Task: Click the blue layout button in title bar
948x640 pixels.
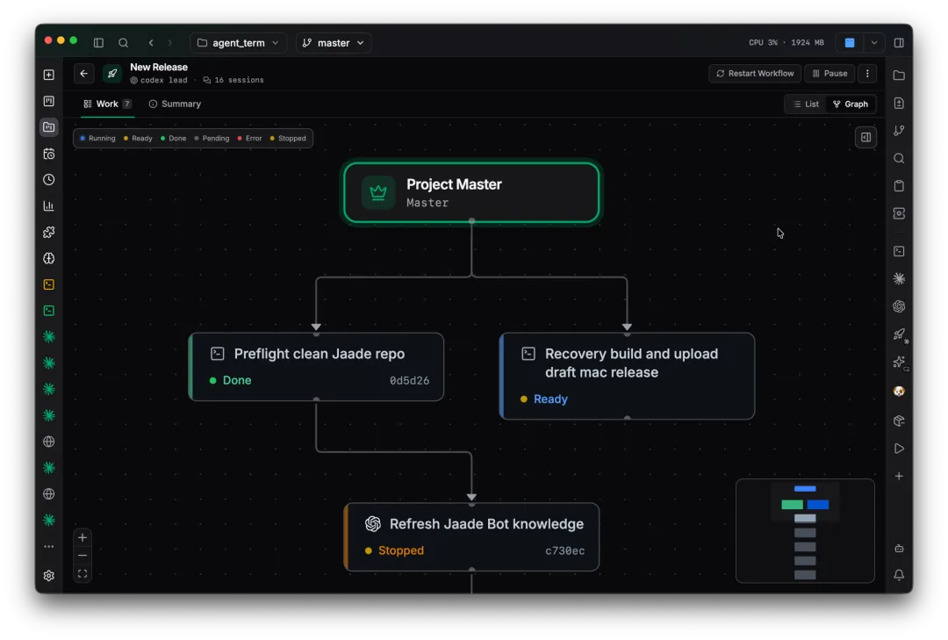Action: tap(850, 43)
